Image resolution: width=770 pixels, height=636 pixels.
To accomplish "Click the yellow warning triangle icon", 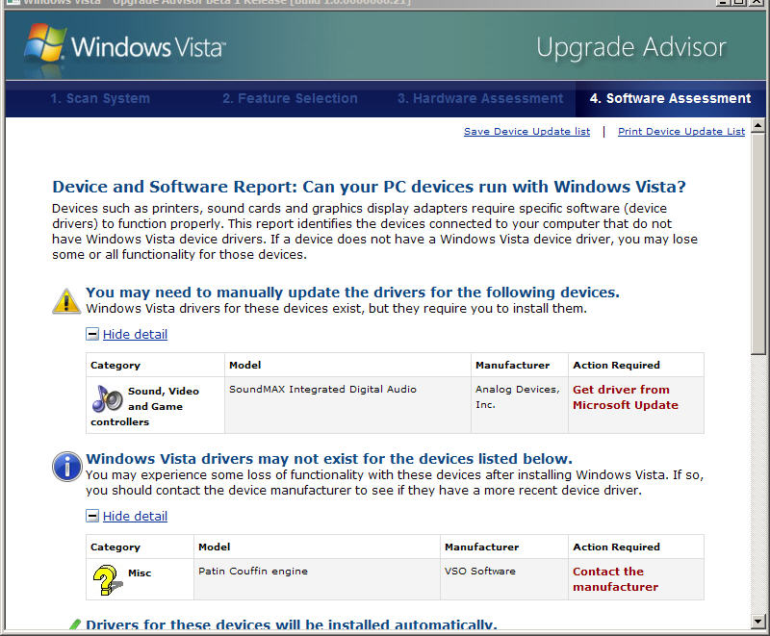I will (66, 301).
